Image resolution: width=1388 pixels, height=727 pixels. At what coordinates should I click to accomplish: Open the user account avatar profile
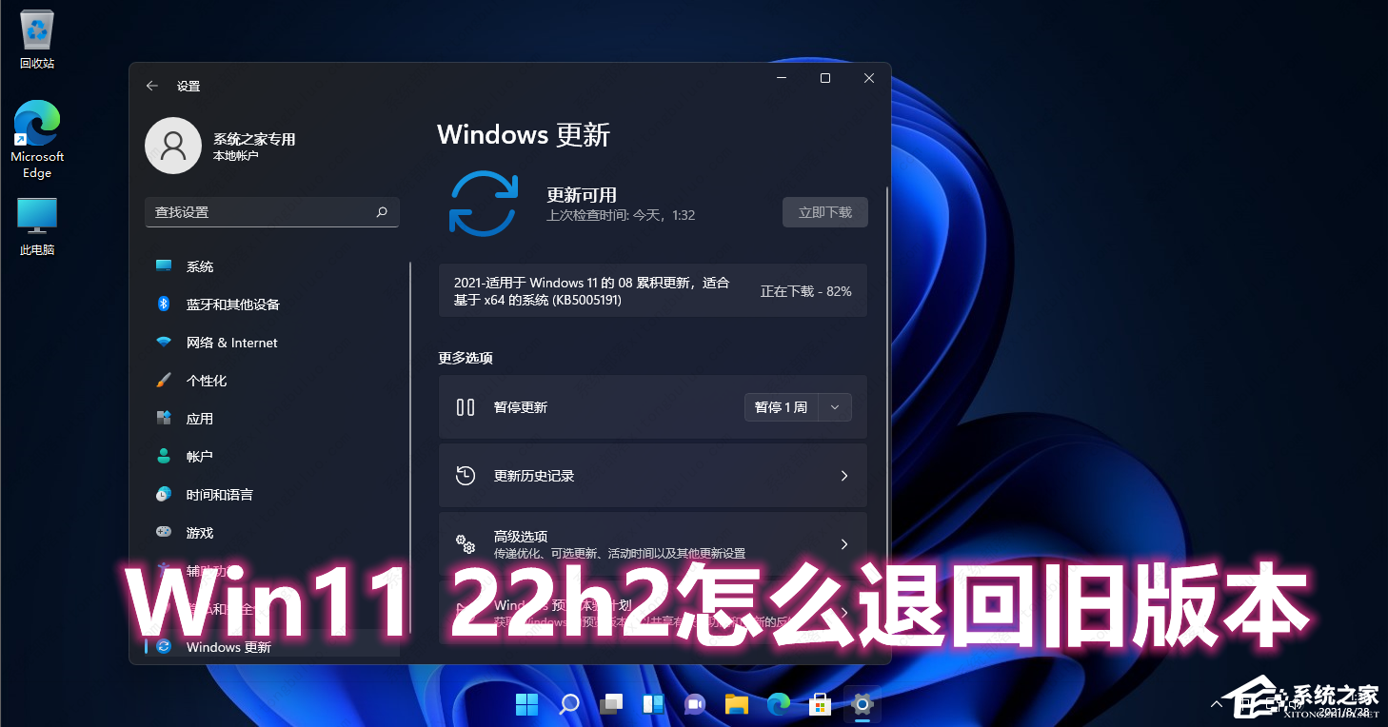(173, 146)
